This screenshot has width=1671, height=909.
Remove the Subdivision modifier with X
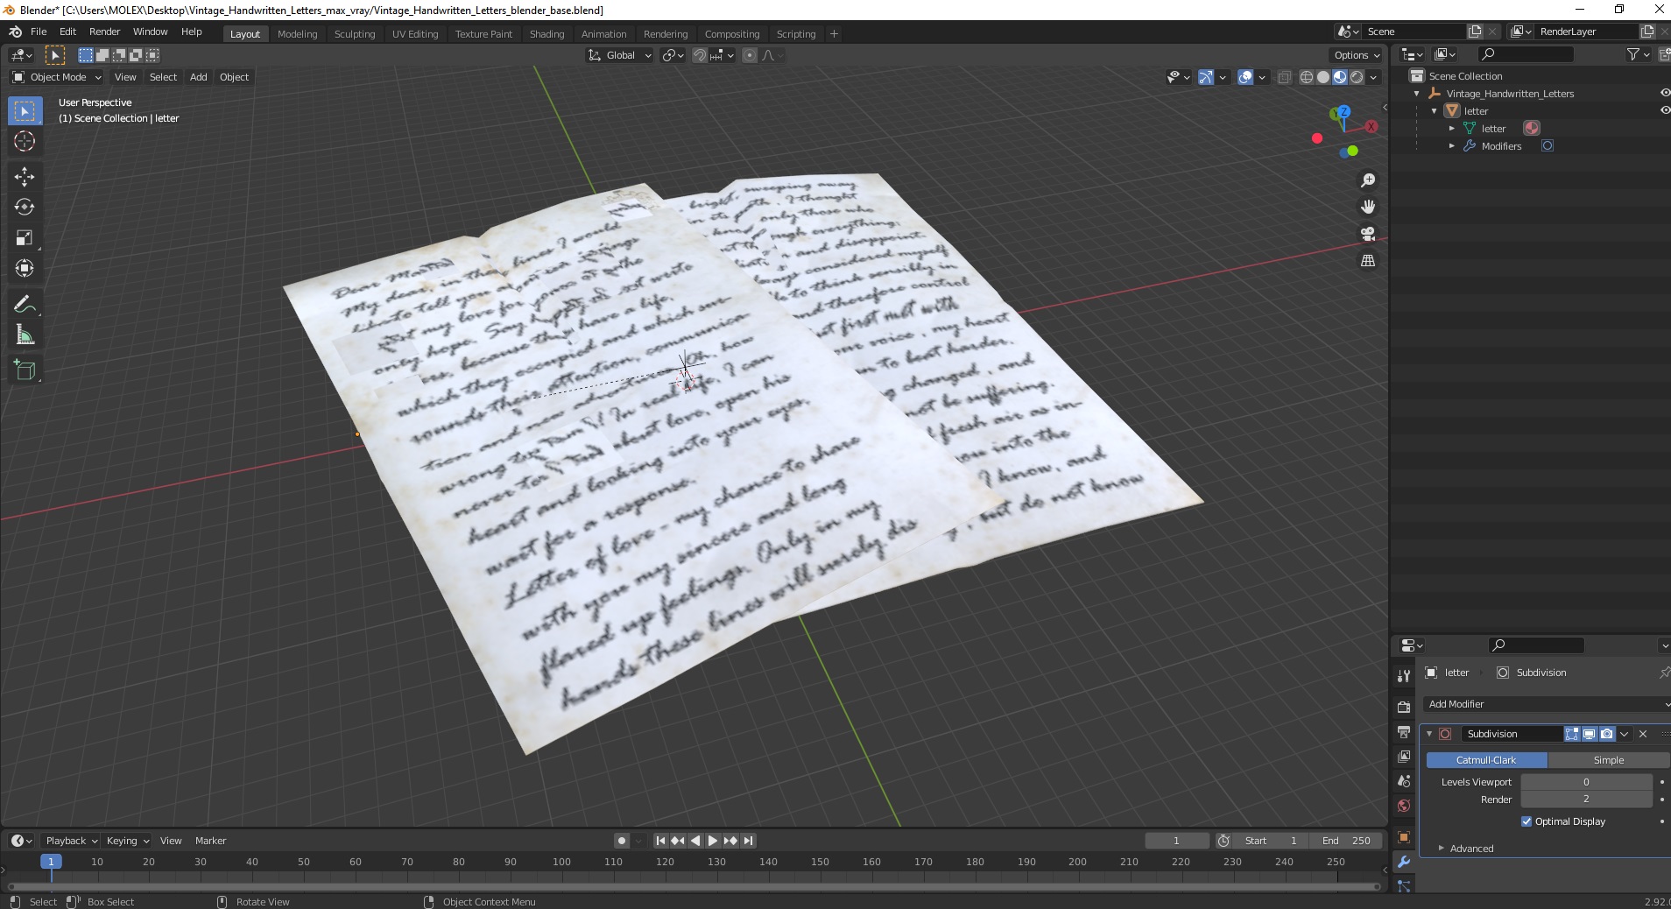point(1643,734)
